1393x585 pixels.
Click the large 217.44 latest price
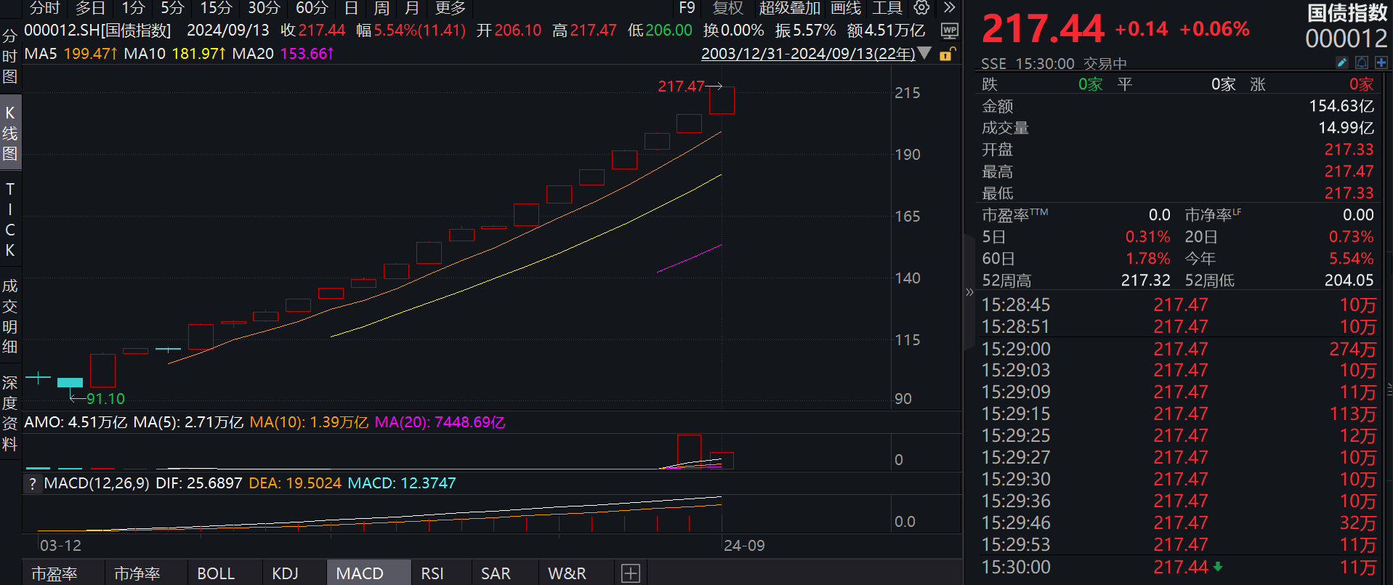tap(1043, 29)
